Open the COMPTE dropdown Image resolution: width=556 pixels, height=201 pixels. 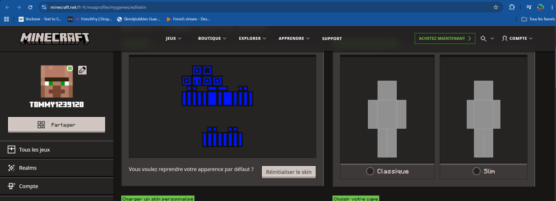tap(517, 38)
